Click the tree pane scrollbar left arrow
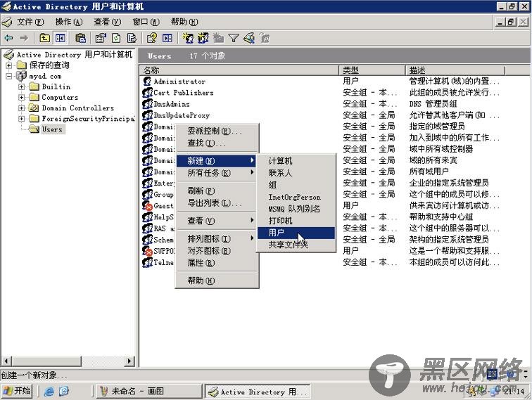Screen dimensions: 532x400 click(7, 361)
